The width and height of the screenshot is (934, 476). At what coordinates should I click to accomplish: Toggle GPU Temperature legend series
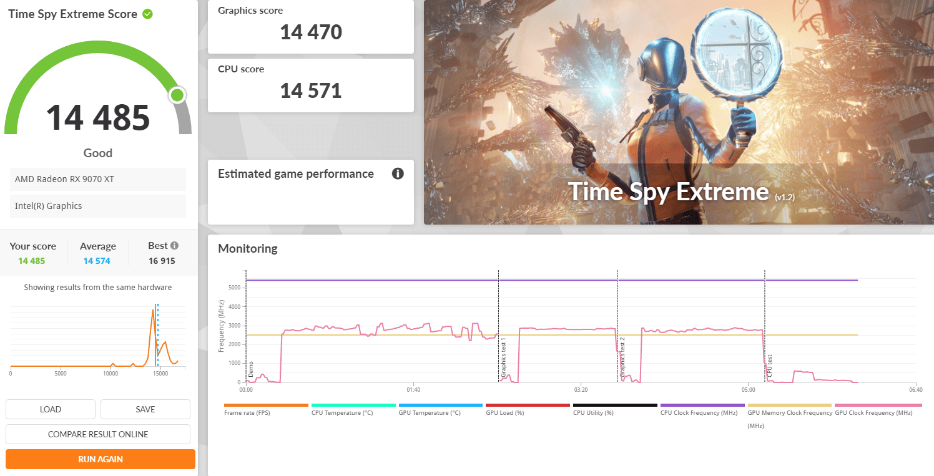[x=440, y=409]
